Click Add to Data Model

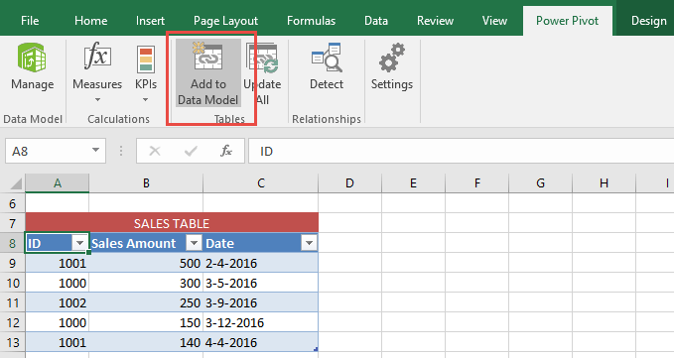[208, 73]
